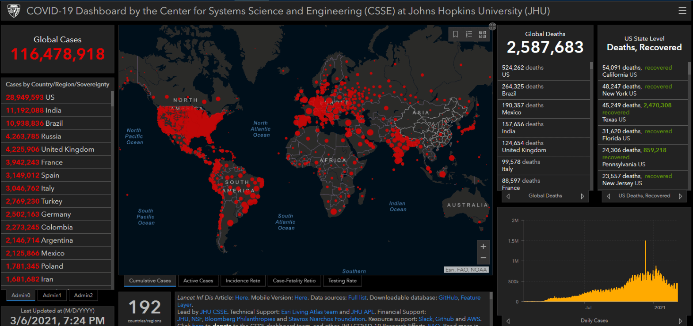This screenshot has height=326, width=693.
Task: Show Admin2 level in cases list
Action: coord(83,295)
